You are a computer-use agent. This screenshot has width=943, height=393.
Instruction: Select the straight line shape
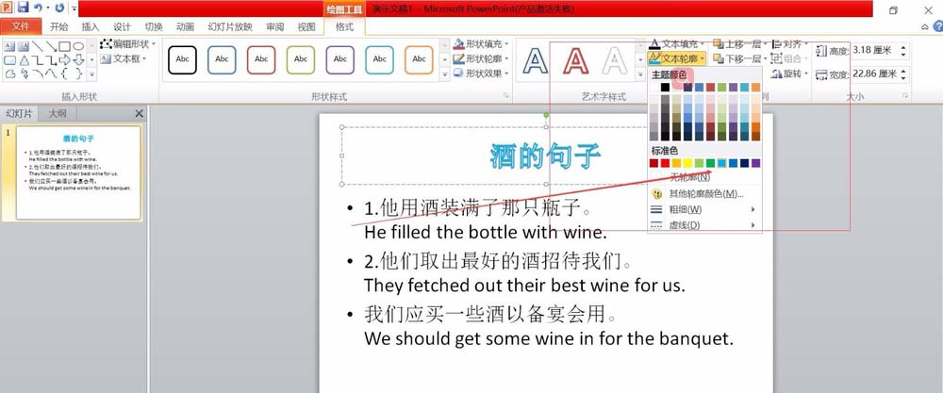(x=37, y=46)
